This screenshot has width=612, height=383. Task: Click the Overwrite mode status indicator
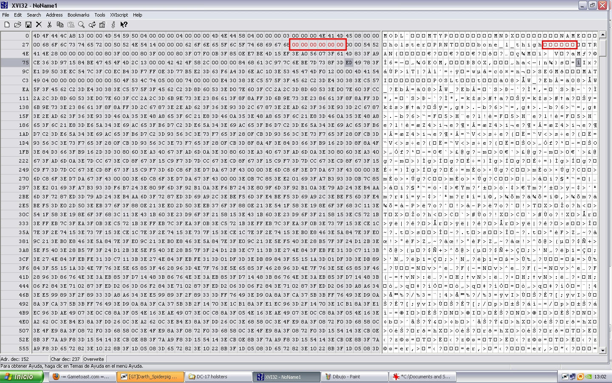[x=94, y=359]
